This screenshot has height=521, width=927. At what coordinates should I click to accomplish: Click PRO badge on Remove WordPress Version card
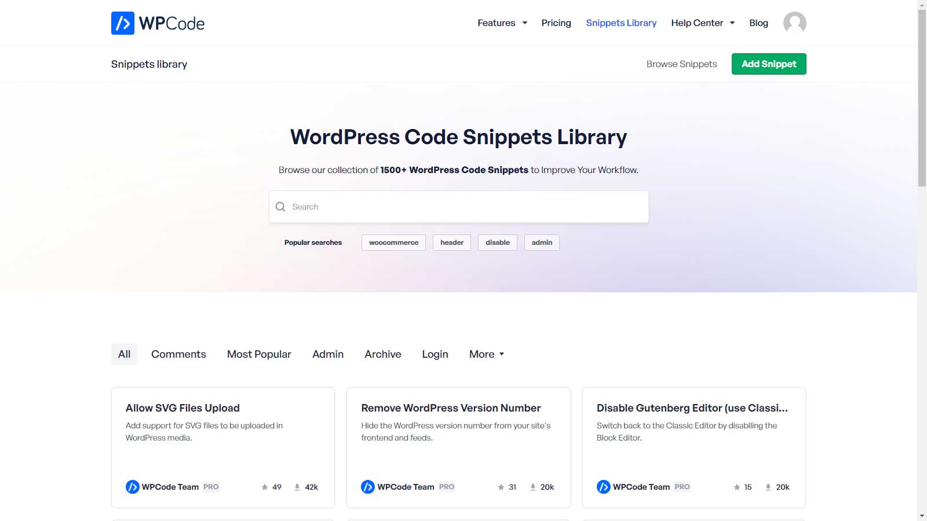(x=447, y=487)
